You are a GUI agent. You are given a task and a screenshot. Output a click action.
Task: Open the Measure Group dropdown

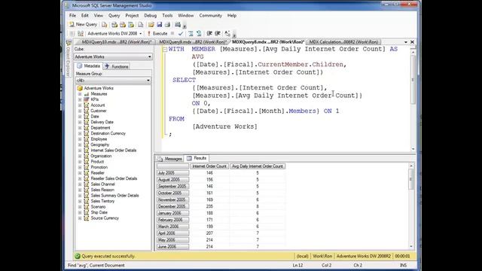[148, 81]
